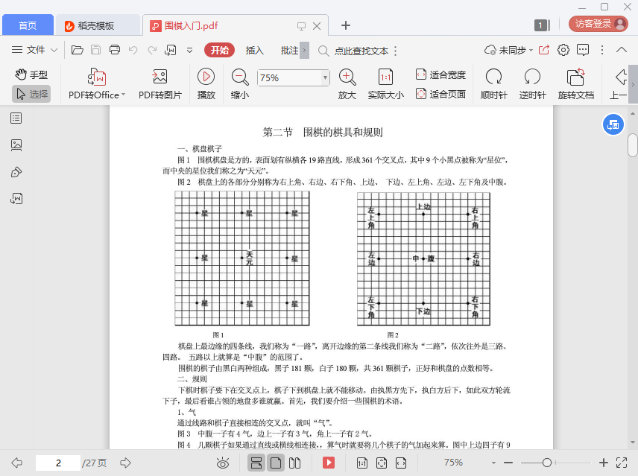Open the 未同步 sync status dropdown

(508, 50)
